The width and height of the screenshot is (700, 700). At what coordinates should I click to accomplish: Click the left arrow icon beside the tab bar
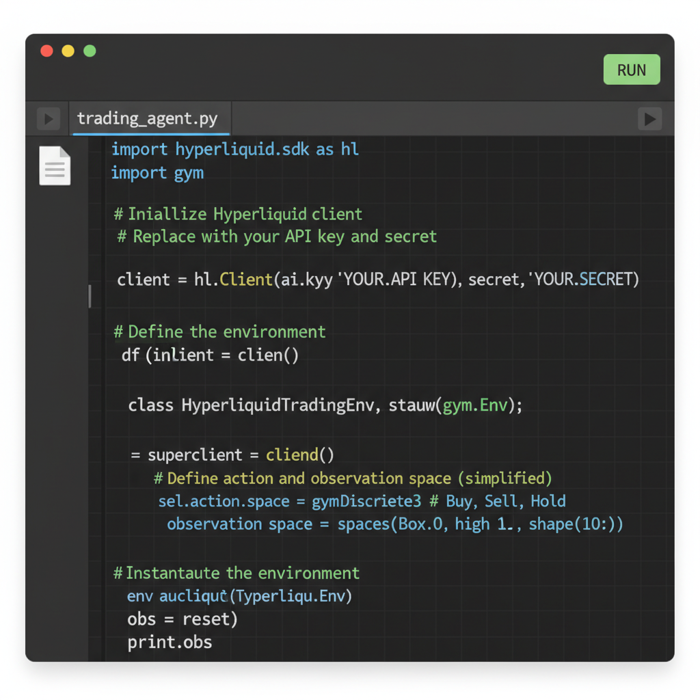point(48,118)
